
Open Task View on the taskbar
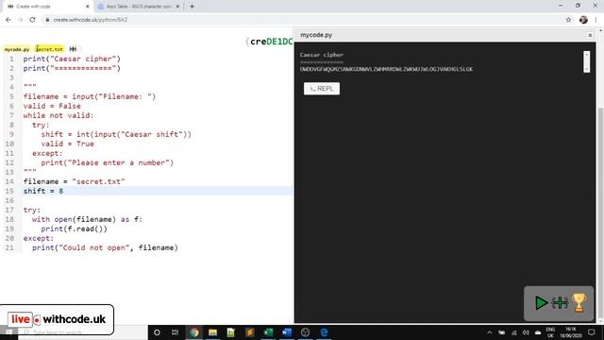(175, 332)
